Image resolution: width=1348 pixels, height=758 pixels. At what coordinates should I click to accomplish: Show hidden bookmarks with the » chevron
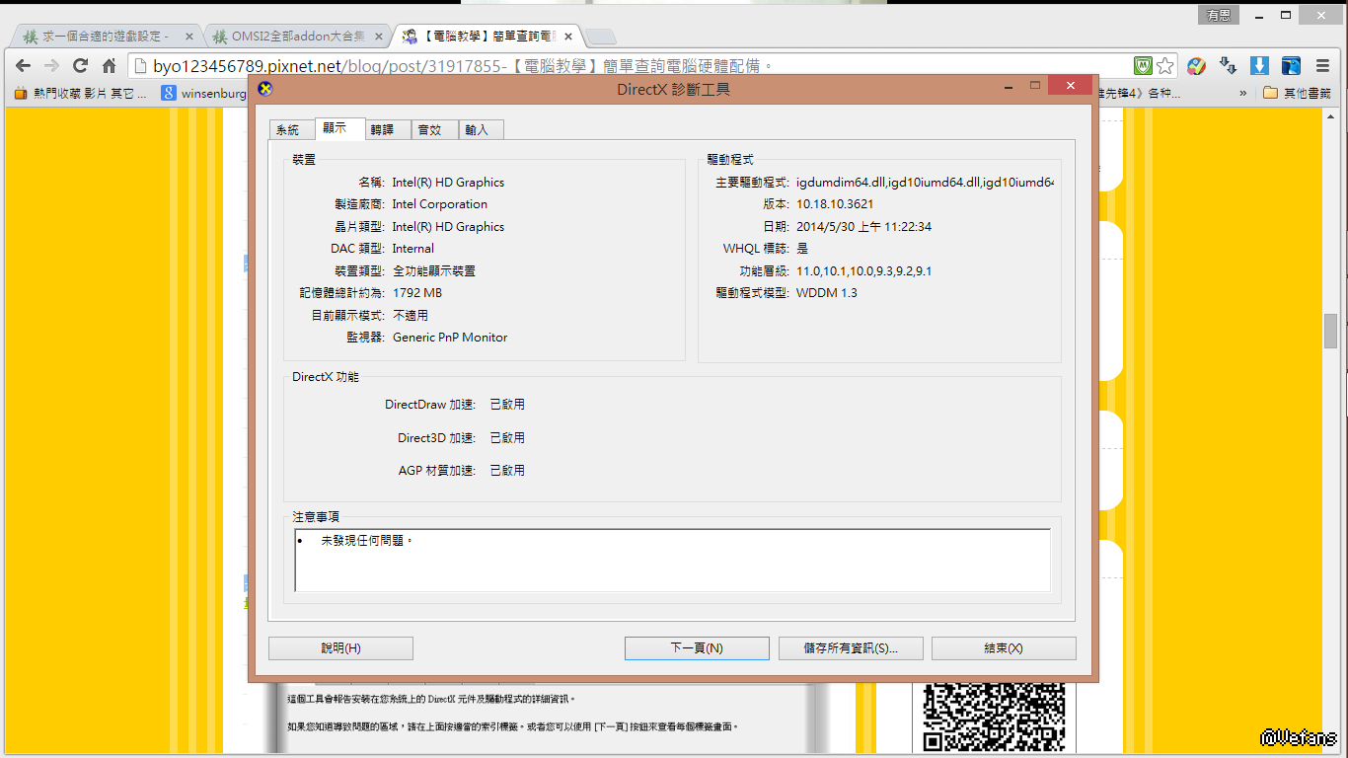tap(1243, 93)
